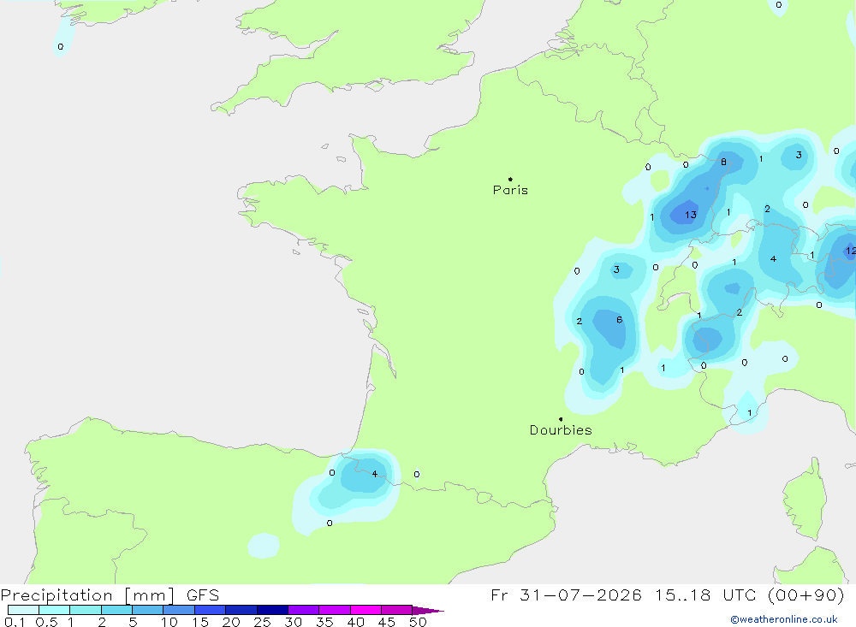Click the GFS model label
856x627 pixels.
point(203,595)
